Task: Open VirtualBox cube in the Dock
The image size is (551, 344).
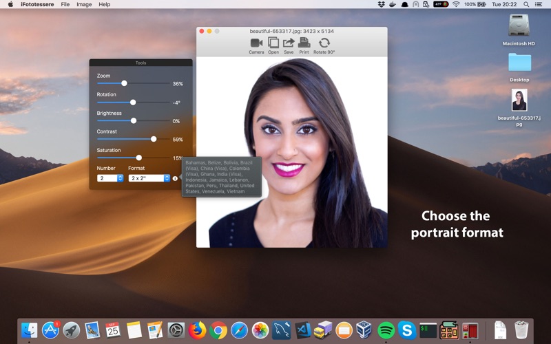Action: (365, 330)
